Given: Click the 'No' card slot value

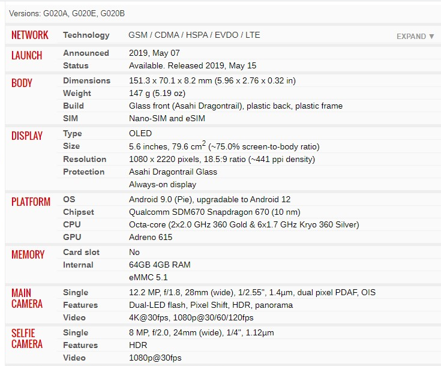Looking at the screenshot, I should (134, 252).
